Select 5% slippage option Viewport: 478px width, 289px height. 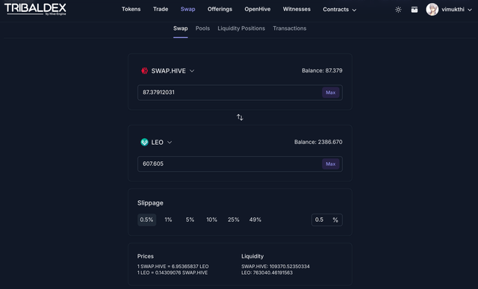pyautogui.click(x=190, y=220)
